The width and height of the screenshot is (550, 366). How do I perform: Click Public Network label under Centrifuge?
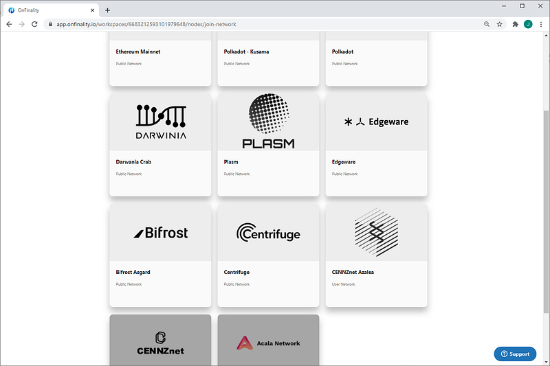[x=236, y=284]
